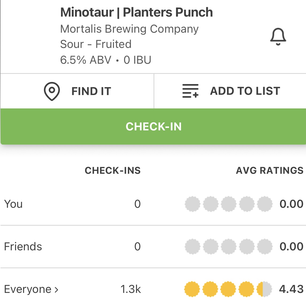Tap the ADD TO LIST label
306x302 pixels.
tap(245, 91)
